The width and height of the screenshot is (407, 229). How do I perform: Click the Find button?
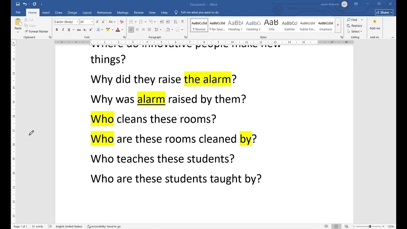[352, 20]
